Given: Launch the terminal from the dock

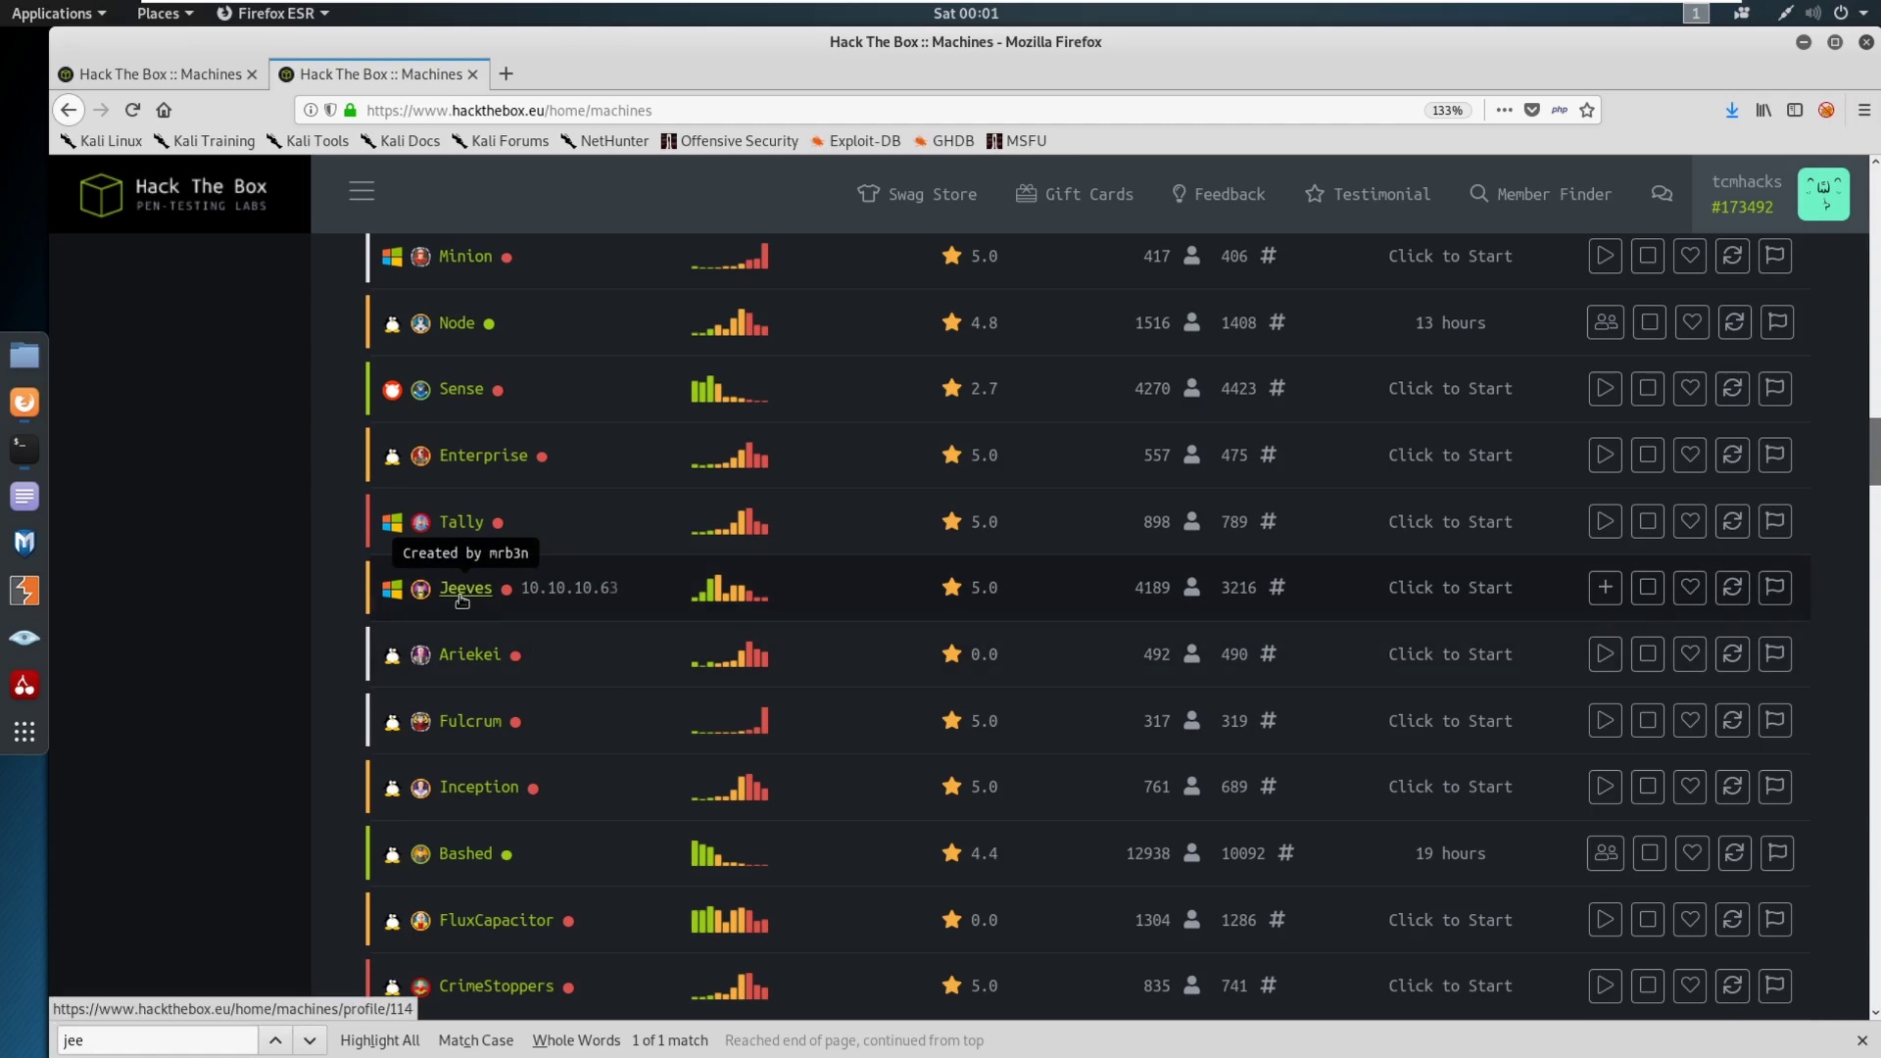Looking at the screenshot, I should tap(24, 449).
